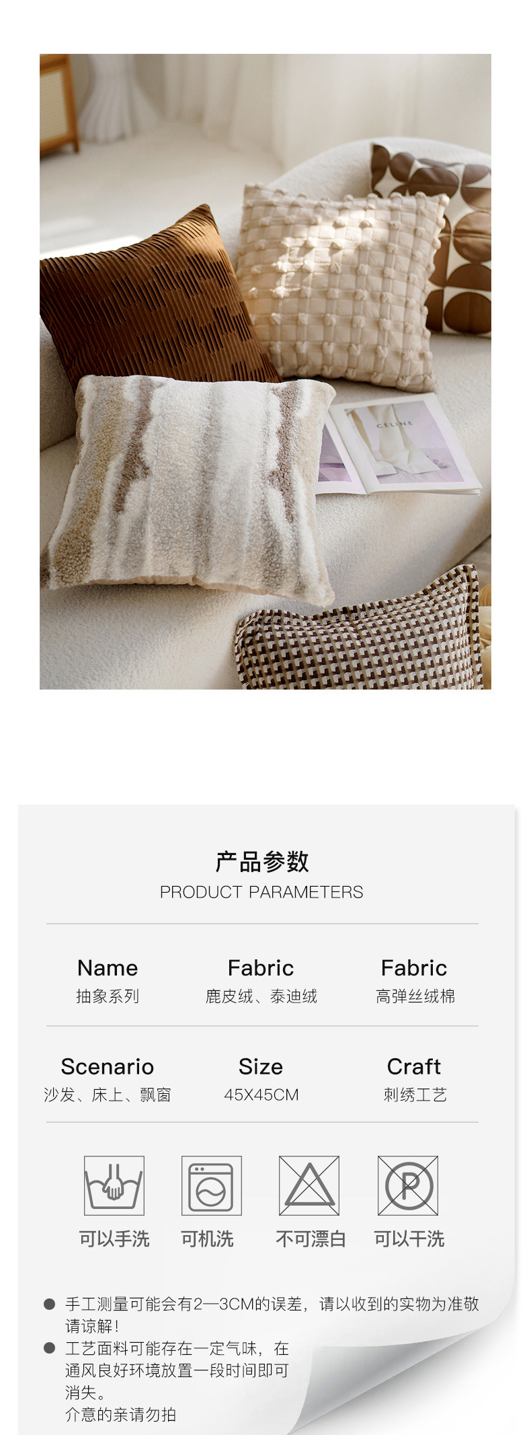The height and width of the screenshot is (1435, 531).
Task: Click the washing machine icon
Action: coord(211,1185)
